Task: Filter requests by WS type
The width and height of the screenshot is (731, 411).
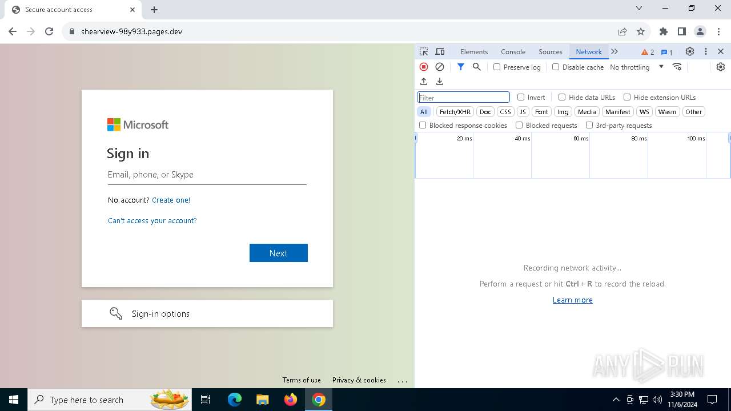Action: tap(644, 112)
